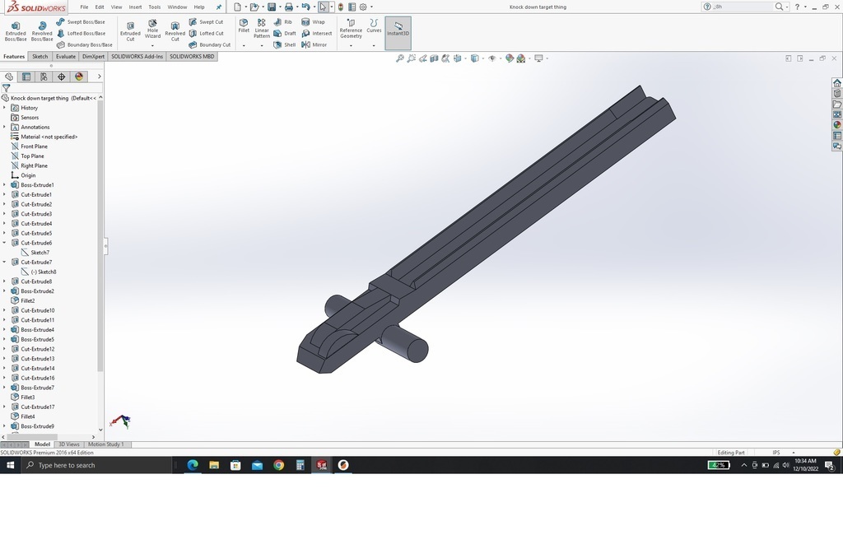Viewport: 843px width, 558px height.
Task: Open the ConfigurationManager tab
Action: click(44, 77)
